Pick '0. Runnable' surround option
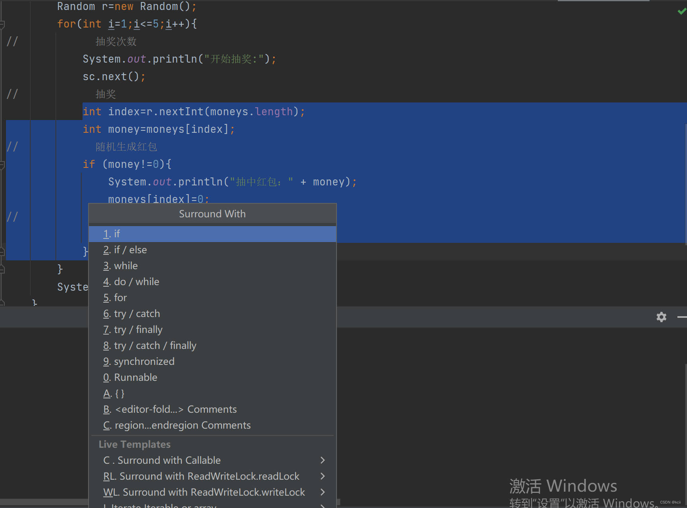This screenshot has width=687, height=508. tap(212, 377)
